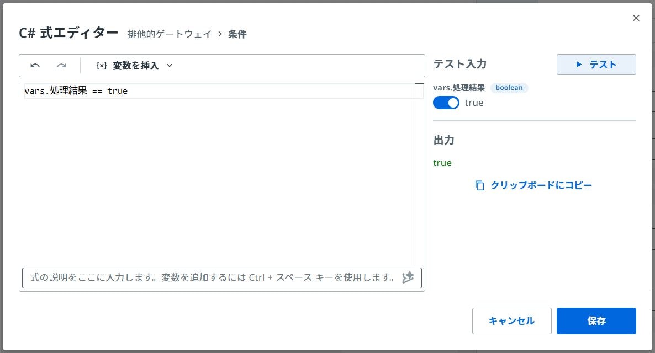Click the vars.処理結果 == true expression line

(x=76, y=90)
